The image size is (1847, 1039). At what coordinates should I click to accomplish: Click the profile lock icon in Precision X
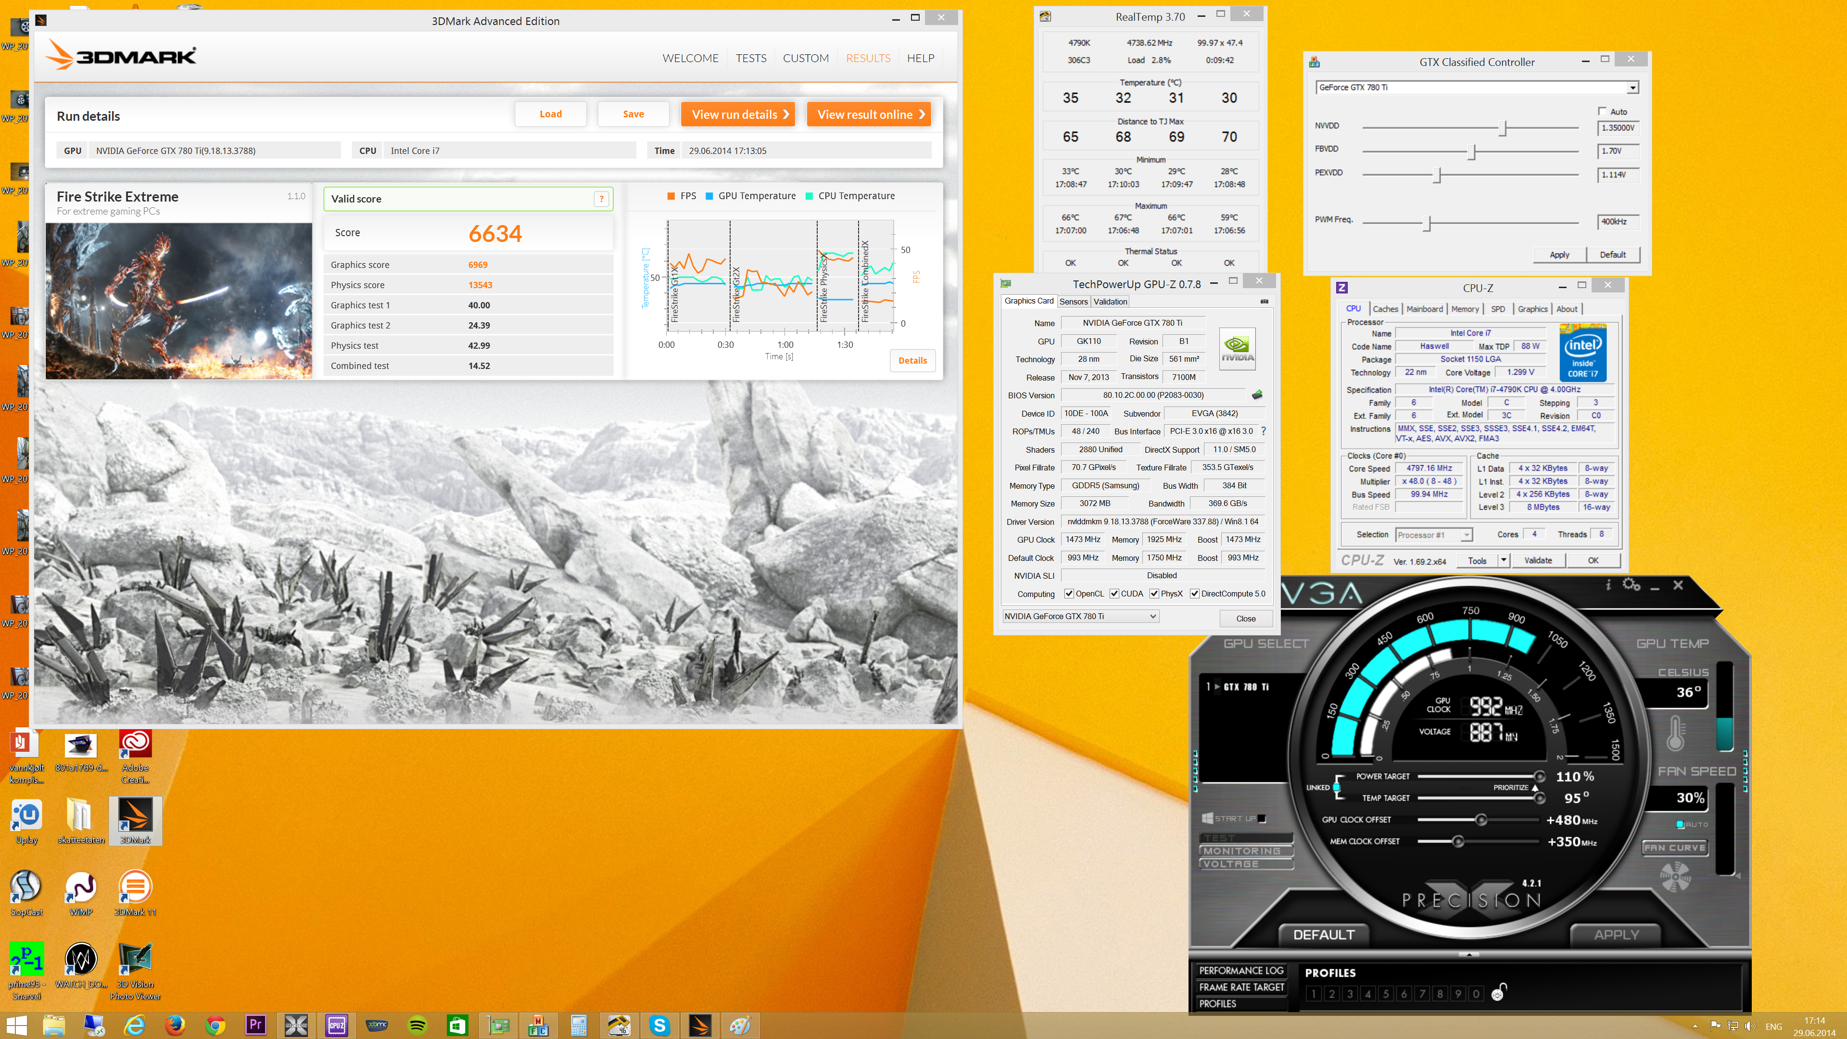(x=1499, y=992)
